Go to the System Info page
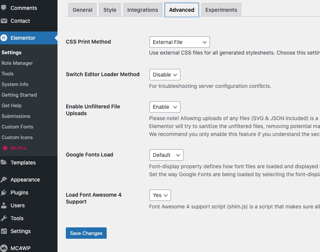Viewport: 320px width, 252px height. coord(15,85)
